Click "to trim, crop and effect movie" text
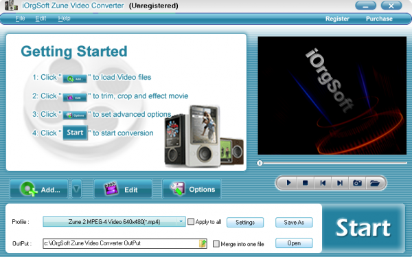 pos(140,96)
